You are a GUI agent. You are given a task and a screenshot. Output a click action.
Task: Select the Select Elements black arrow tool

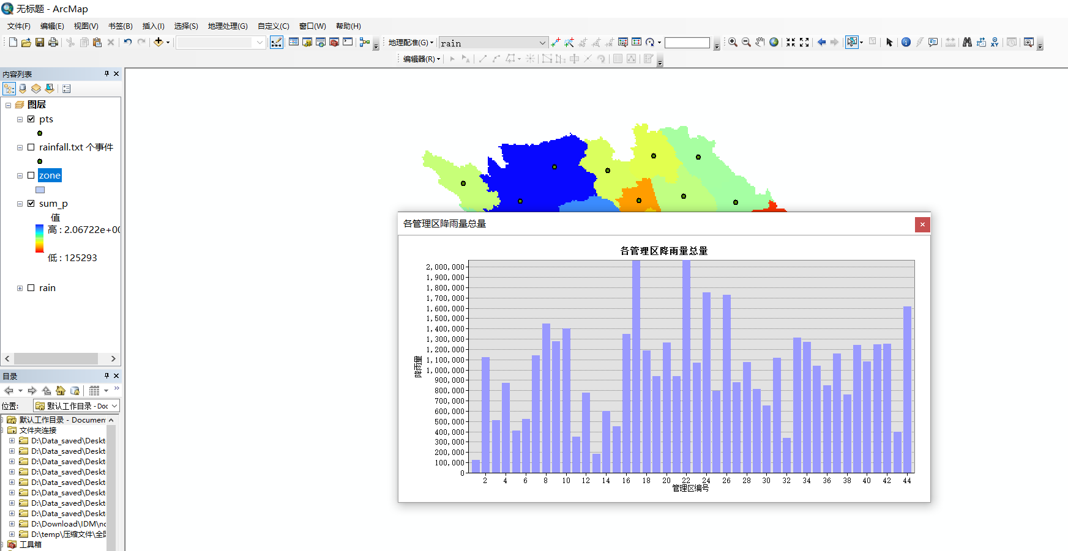pos(889,42)
